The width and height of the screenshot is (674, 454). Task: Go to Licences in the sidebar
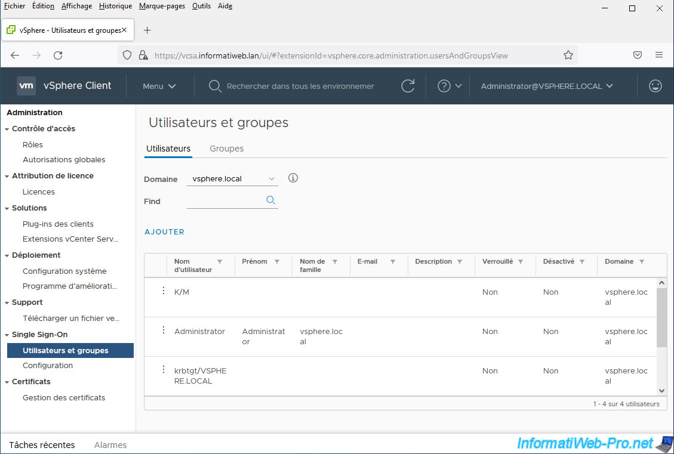click(39, 192)
